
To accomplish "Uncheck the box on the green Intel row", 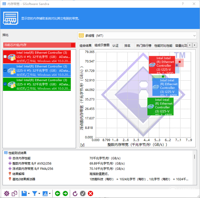I will pos(5,84).
